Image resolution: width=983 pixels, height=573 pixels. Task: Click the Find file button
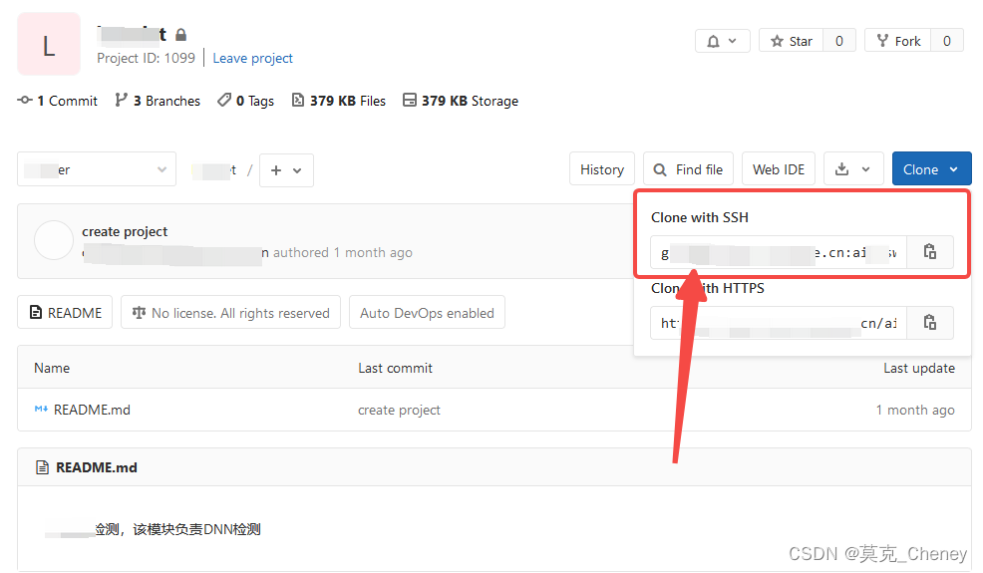coord(688,169)
